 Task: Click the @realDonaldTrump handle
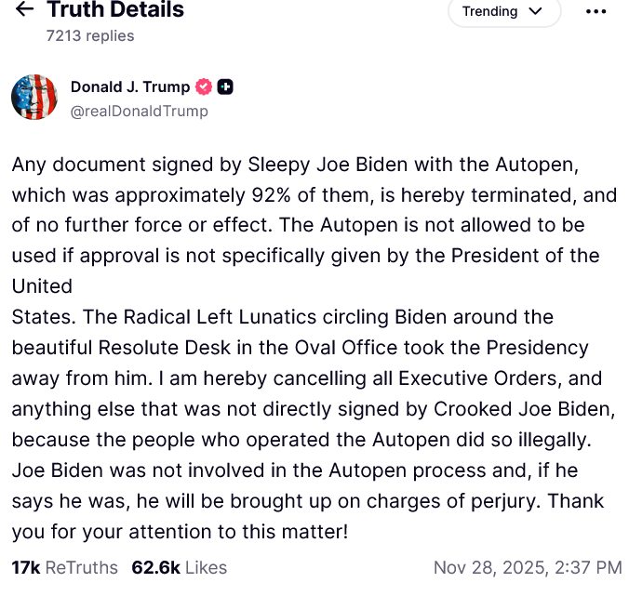pos(139,111)
